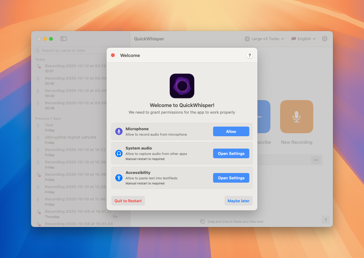The width and height of the screenshot is (364, 258).
Task: Allow microphone permission
Action: point(231,131)
